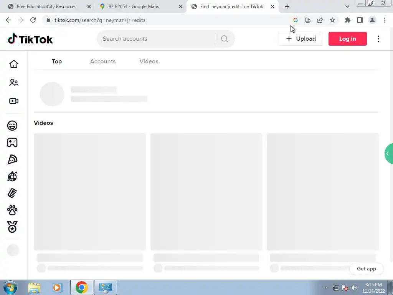Click the address bar URL
The image size is (393, 295).
tap(100, 20)
